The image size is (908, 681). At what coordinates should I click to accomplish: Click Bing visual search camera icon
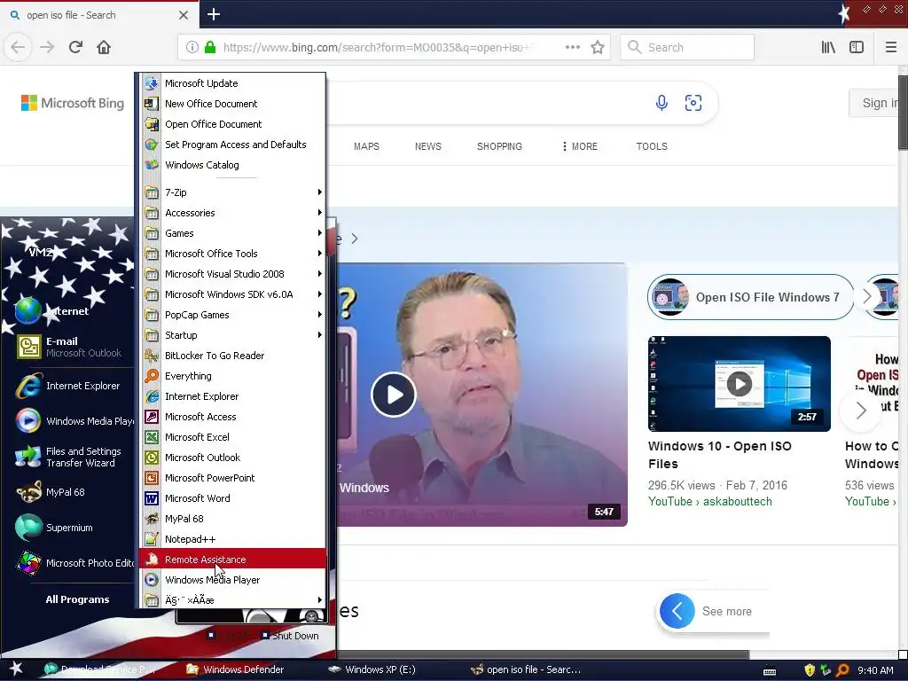click(693, 103)
